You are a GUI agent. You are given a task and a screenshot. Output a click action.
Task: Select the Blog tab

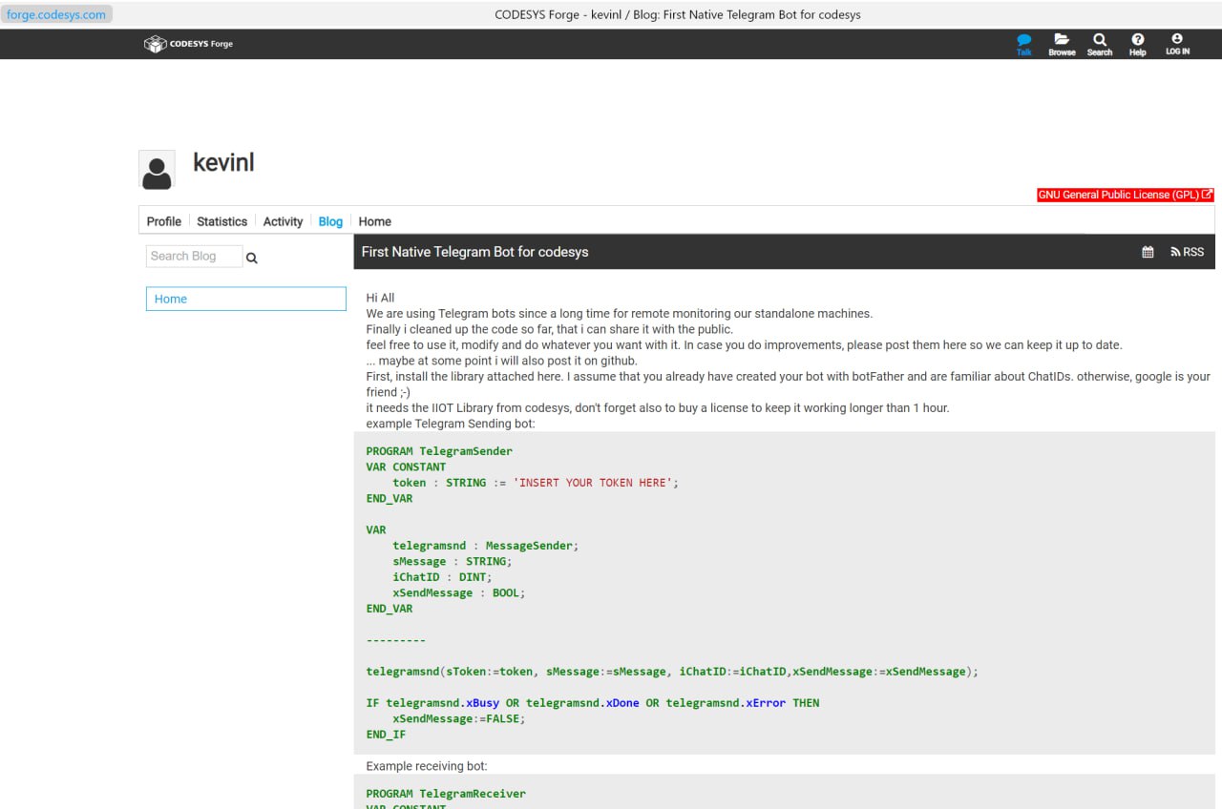(330, 221)
